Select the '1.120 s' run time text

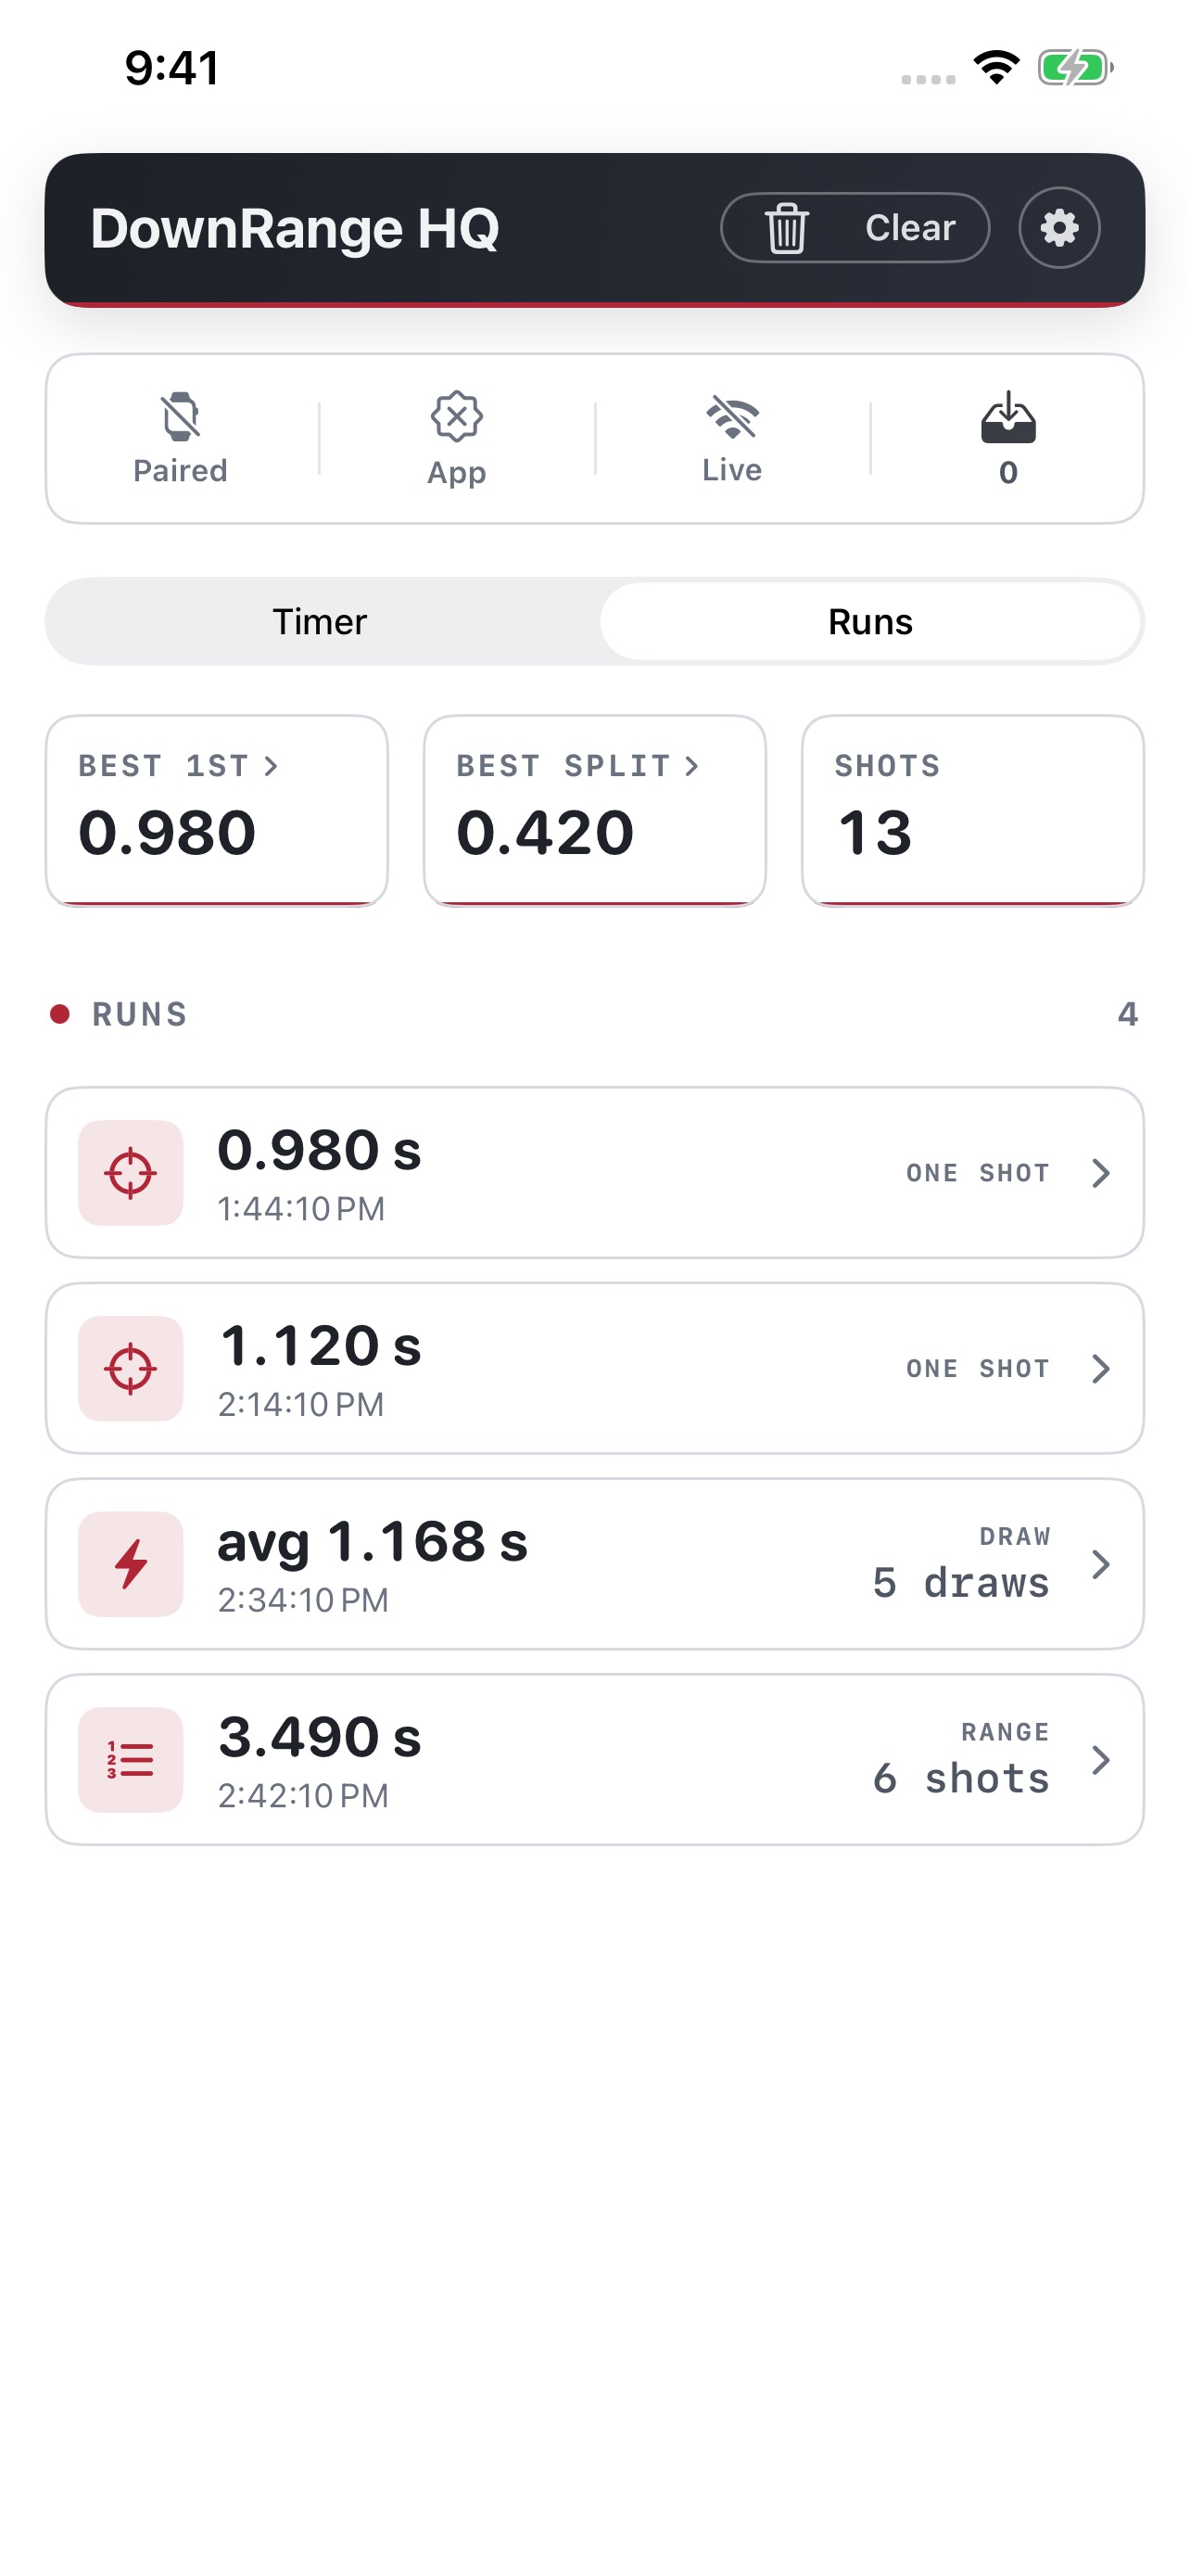(320, 1346)
